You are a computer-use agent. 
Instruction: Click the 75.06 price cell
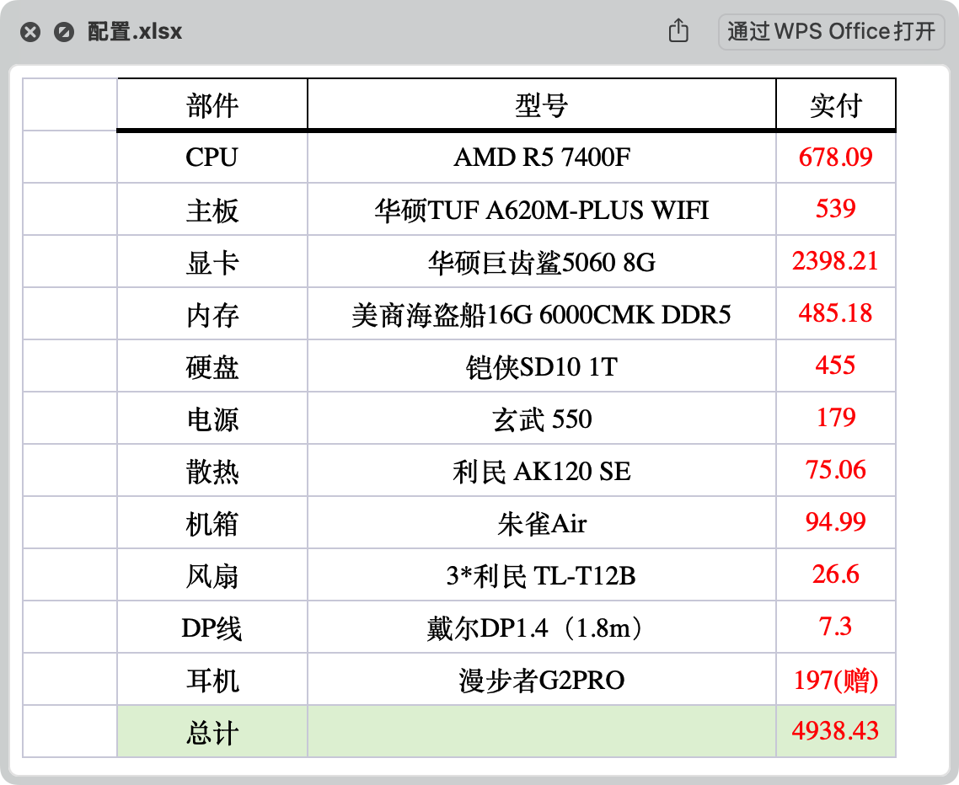tap(835, 470)
